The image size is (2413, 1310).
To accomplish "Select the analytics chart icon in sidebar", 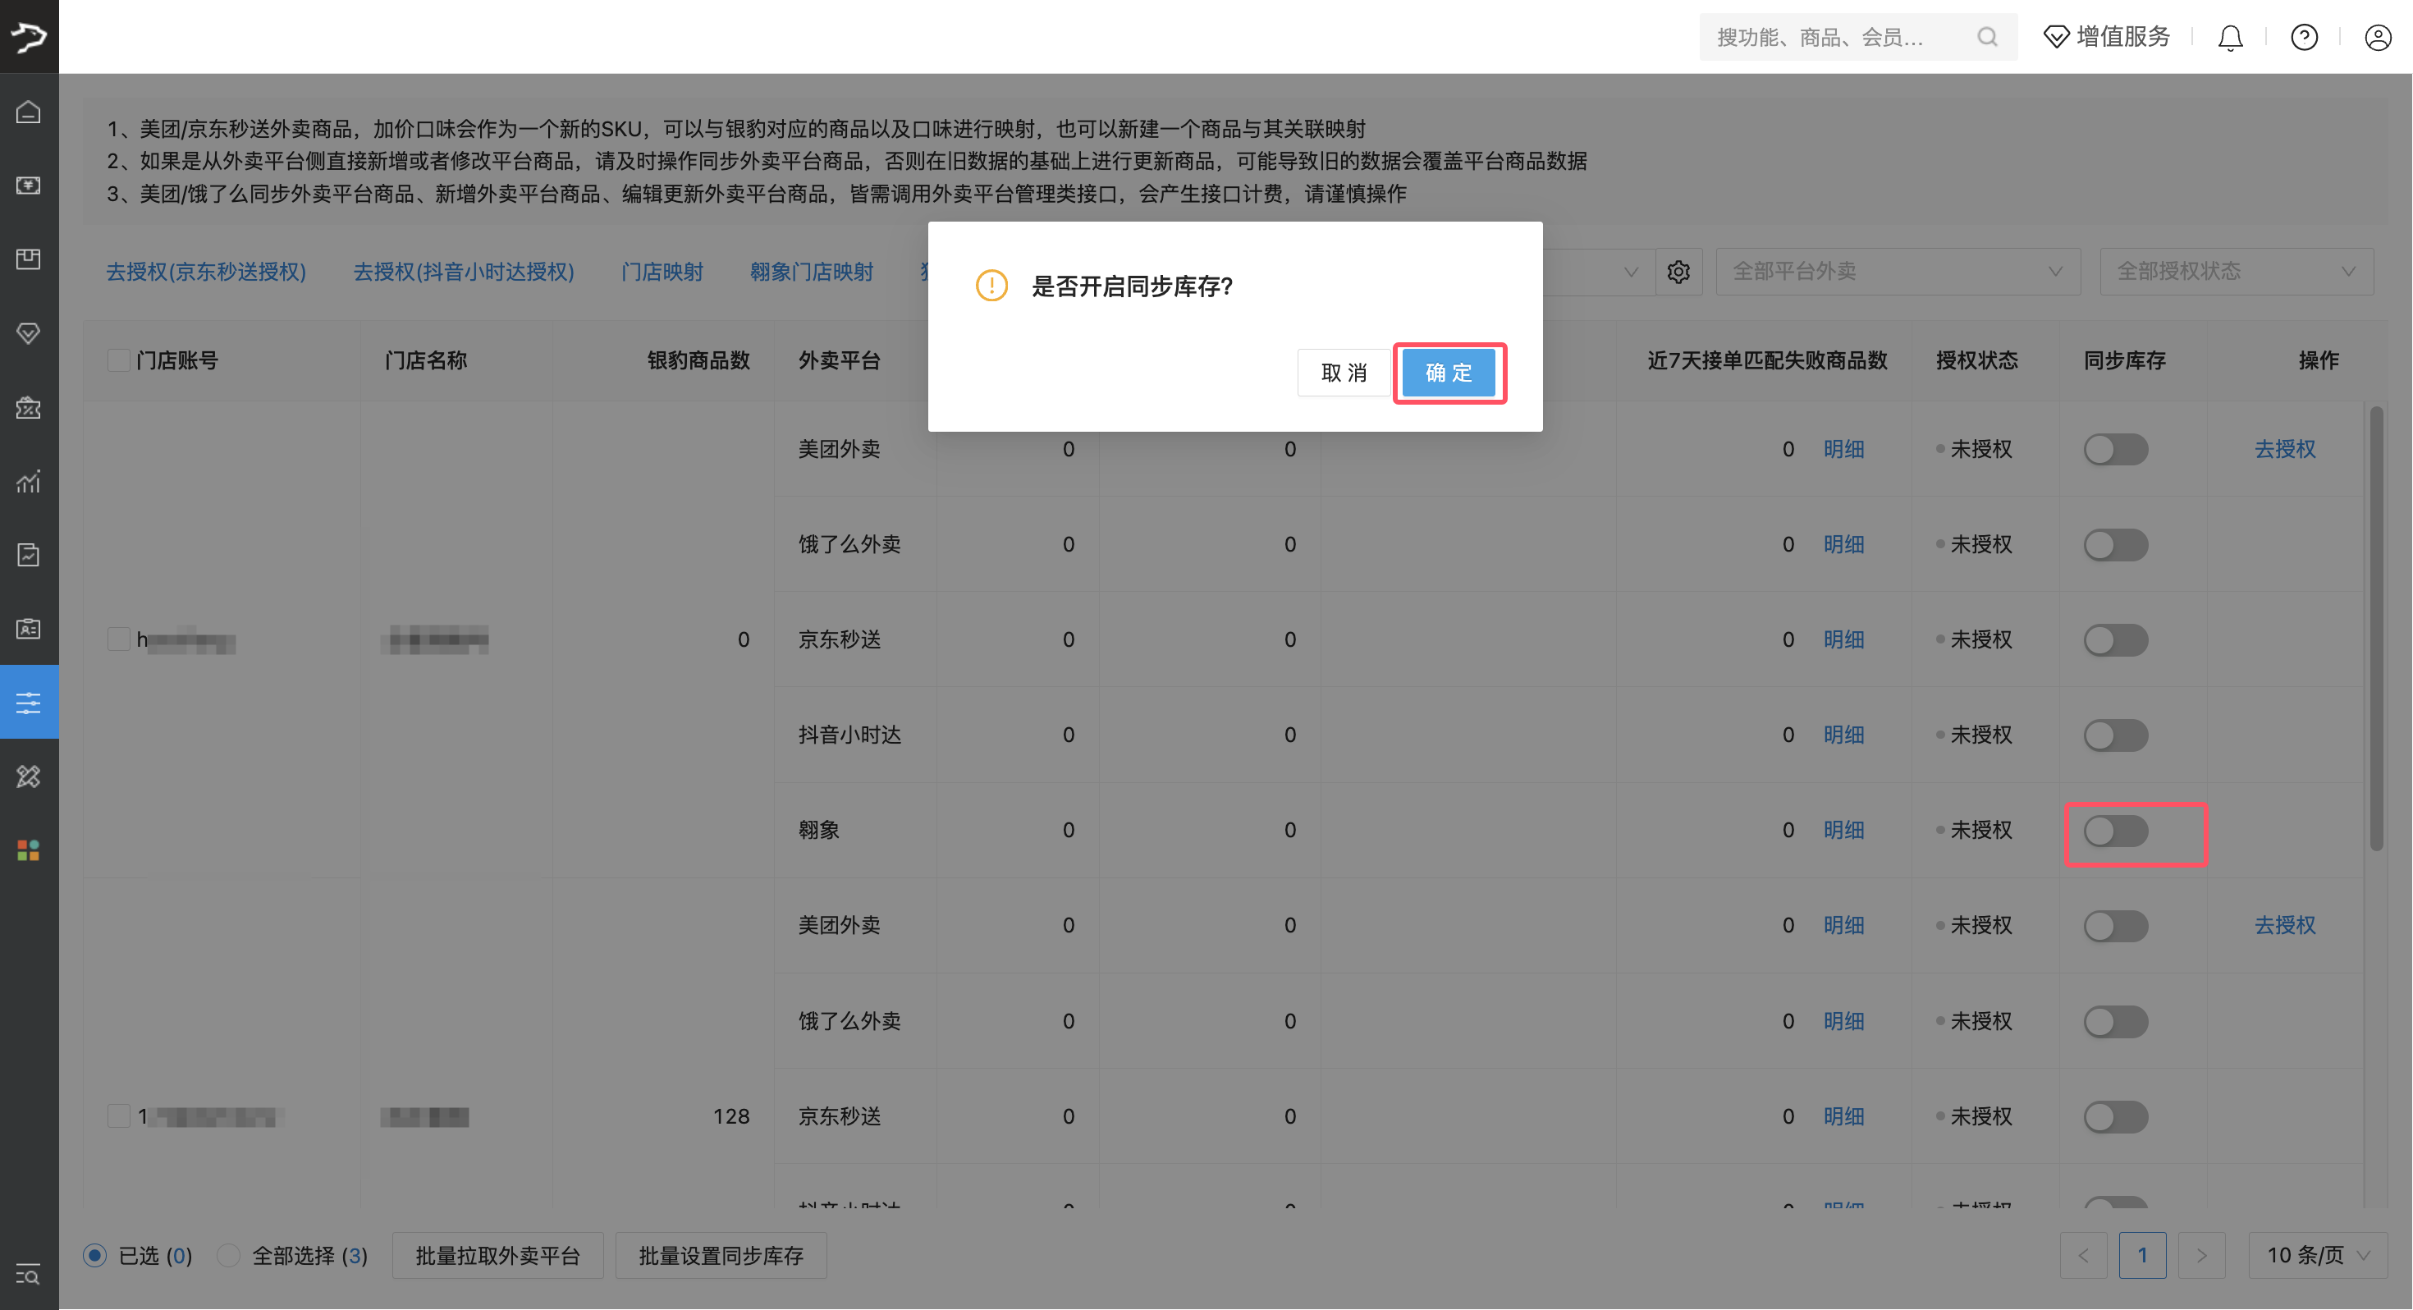I will pos(28,482).
